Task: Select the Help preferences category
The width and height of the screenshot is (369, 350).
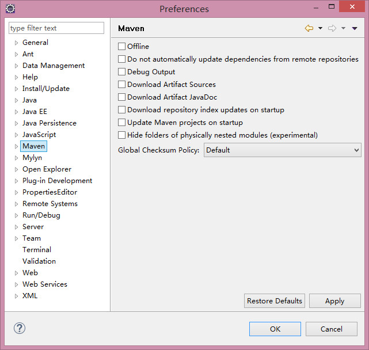Action: tap(30, 77)
